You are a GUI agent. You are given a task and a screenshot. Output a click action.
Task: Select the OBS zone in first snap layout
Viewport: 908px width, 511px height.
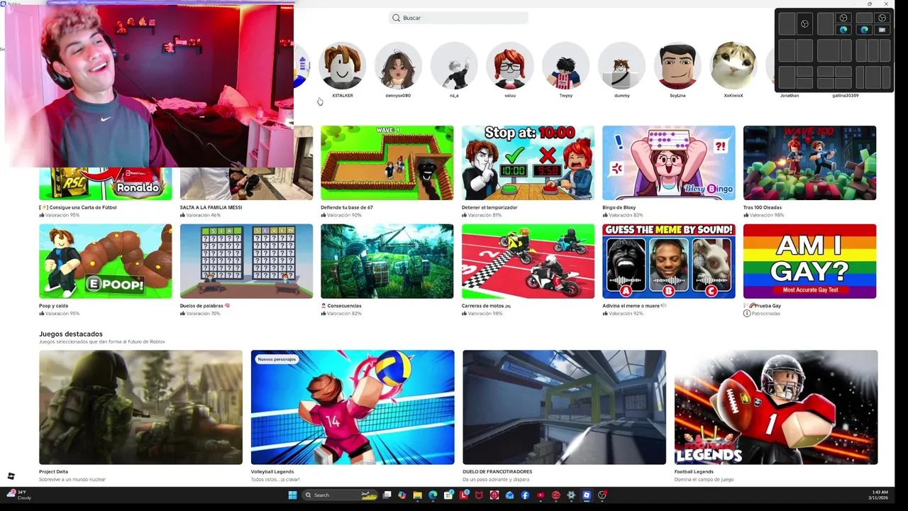[804, 23]
